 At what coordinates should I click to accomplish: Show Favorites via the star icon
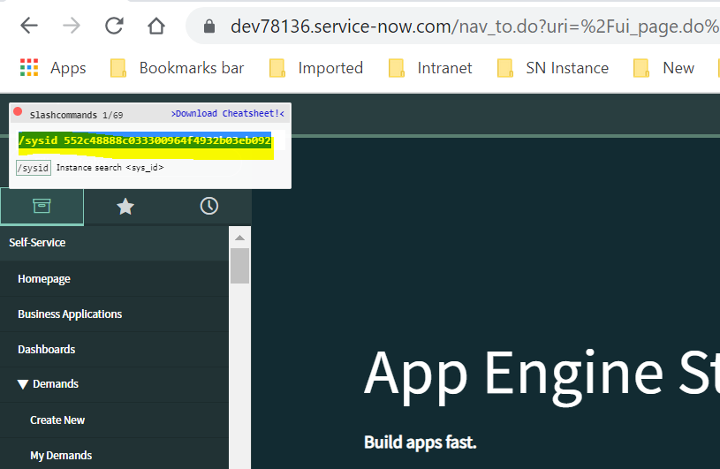125,206
